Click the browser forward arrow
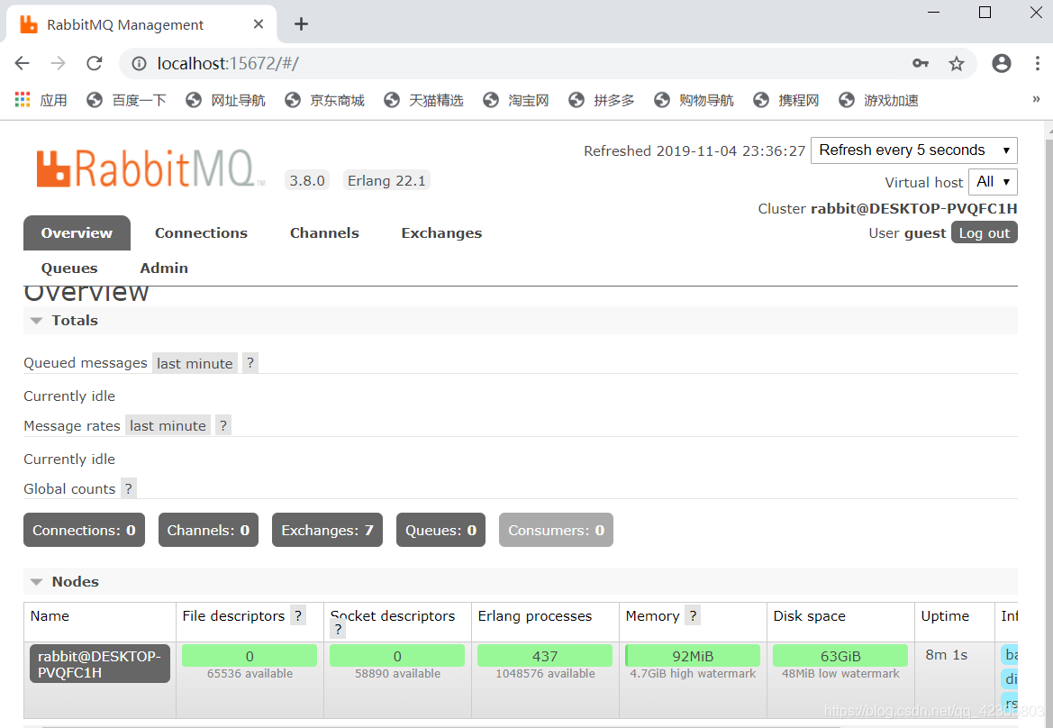 [x=59, y=63]
